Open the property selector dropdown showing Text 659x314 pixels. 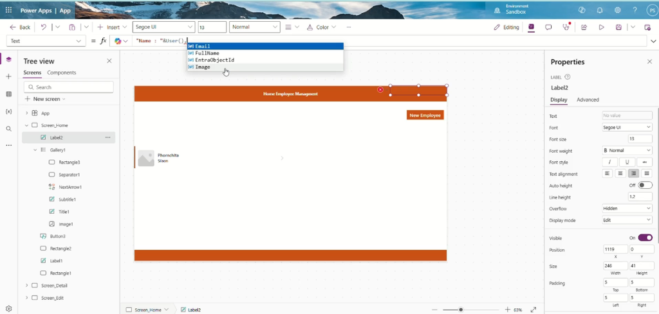click(x=46, y=41)
